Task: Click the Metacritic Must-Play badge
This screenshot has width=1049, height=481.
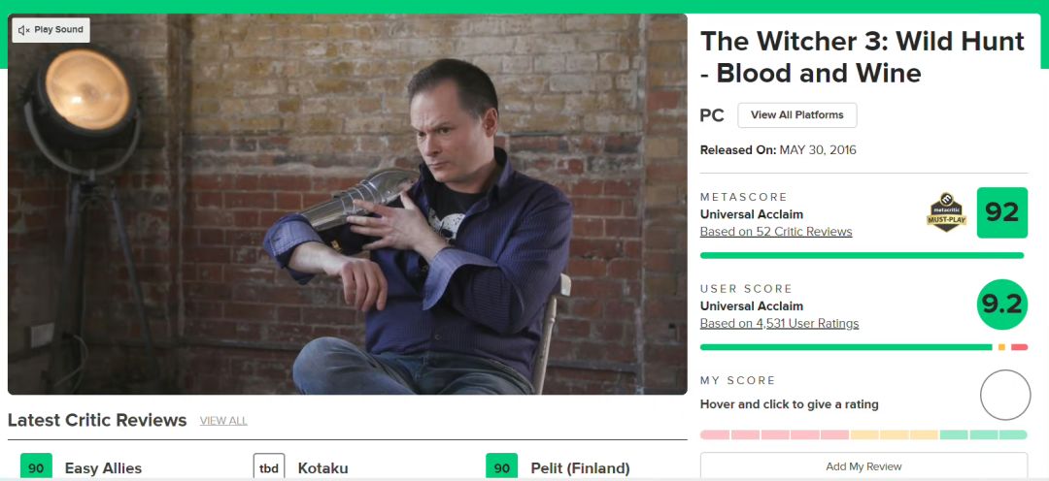Action: [x=946, y=212]
